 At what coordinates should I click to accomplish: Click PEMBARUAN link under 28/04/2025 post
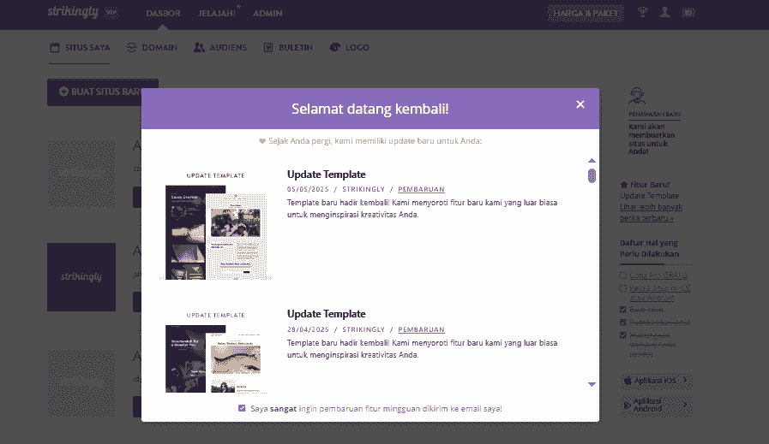click(x=421, y=329)
